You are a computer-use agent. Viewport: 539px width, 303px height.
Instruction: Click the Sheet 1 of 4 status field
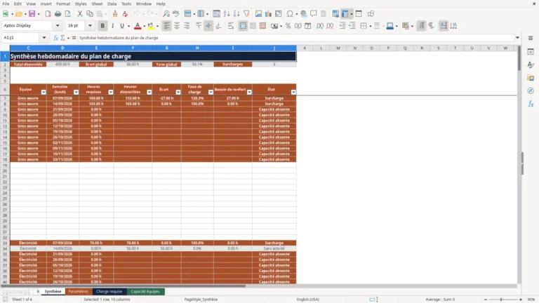[22, 299]
